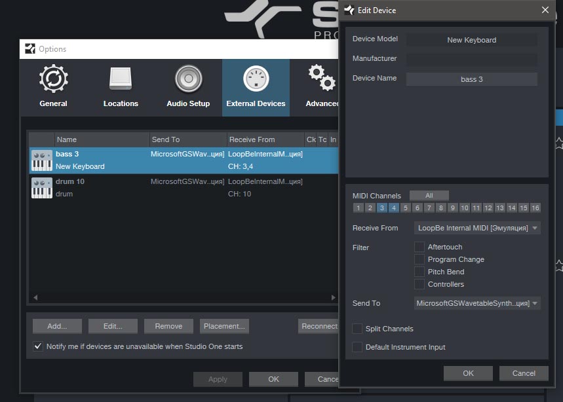Click the Manufacturer field

point(471,59)
